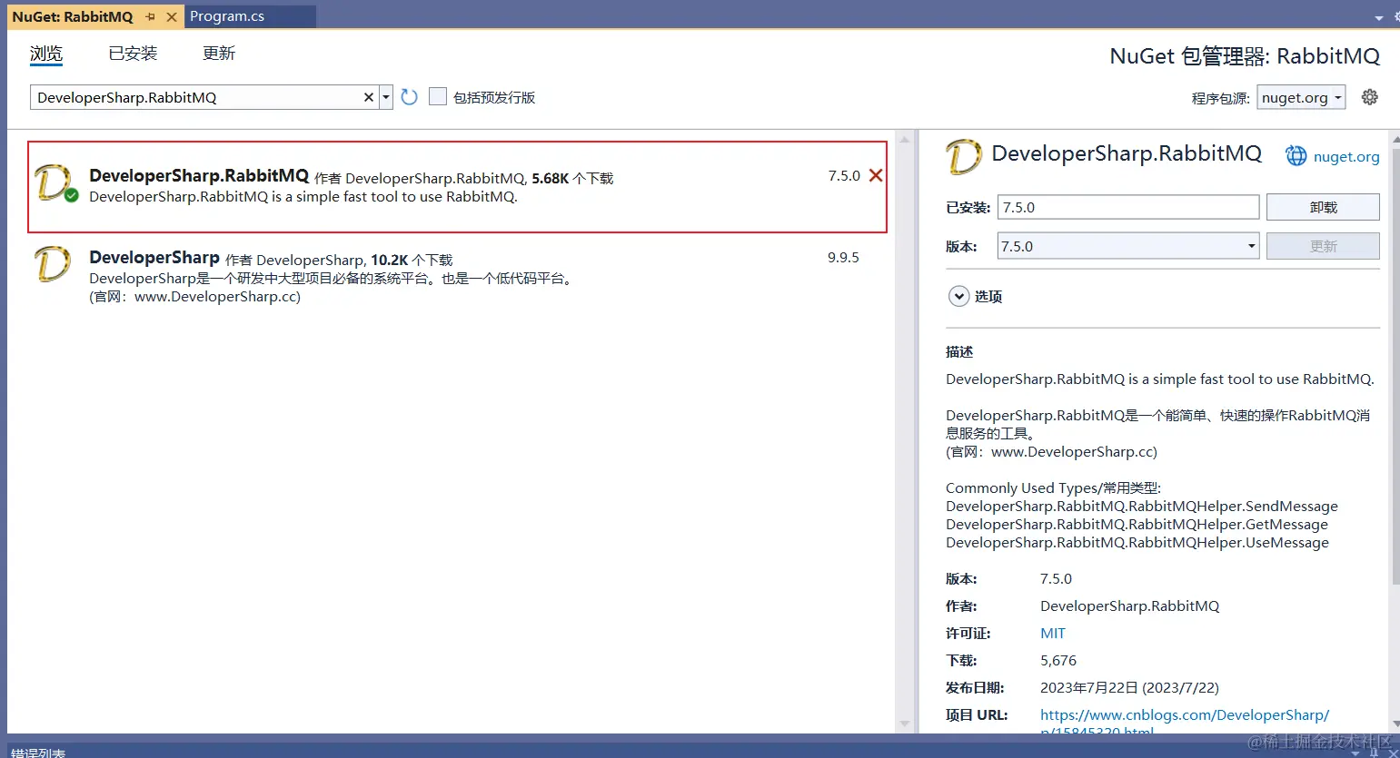Open nuget.org link in details pane
1400x758 pixels.
pos(1346,156)
